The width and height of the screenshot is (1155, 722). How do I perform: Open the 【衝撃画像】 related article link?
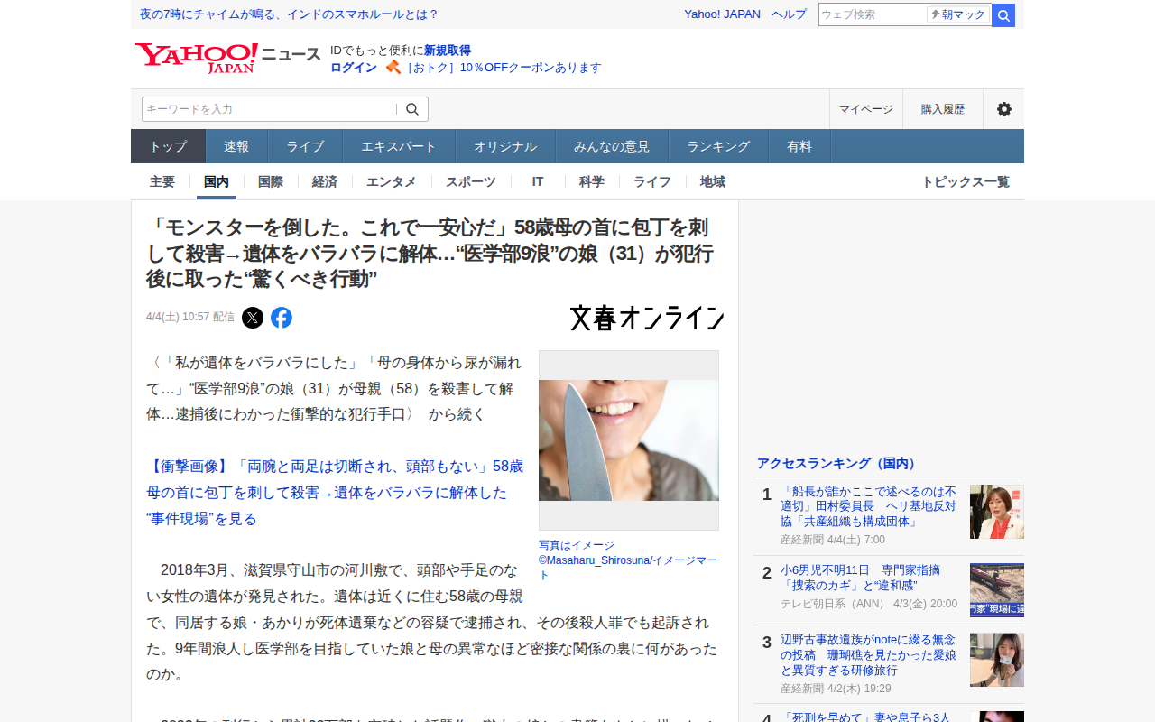pyautogui.click(x=335, y=493)
